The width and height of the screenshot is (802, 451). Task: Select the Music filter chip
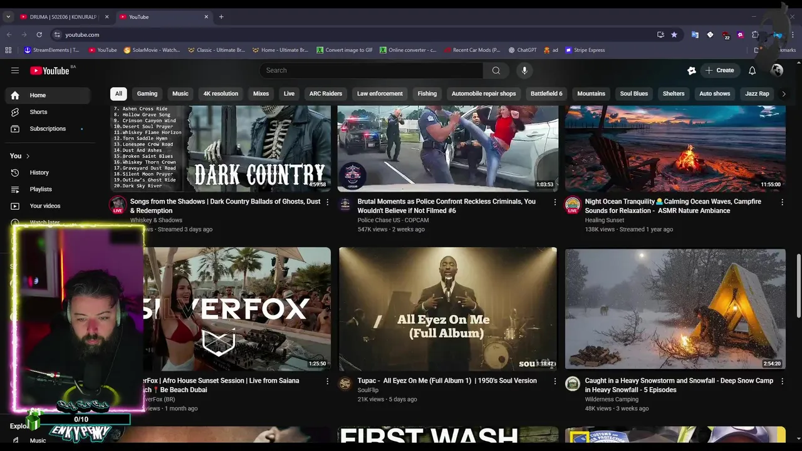(180, 94)
